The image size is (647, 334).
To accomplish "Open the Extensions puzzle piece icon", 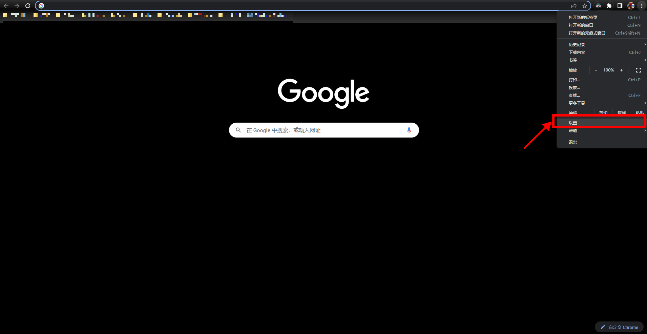I will pyautogui.click(x=609, y=6).
